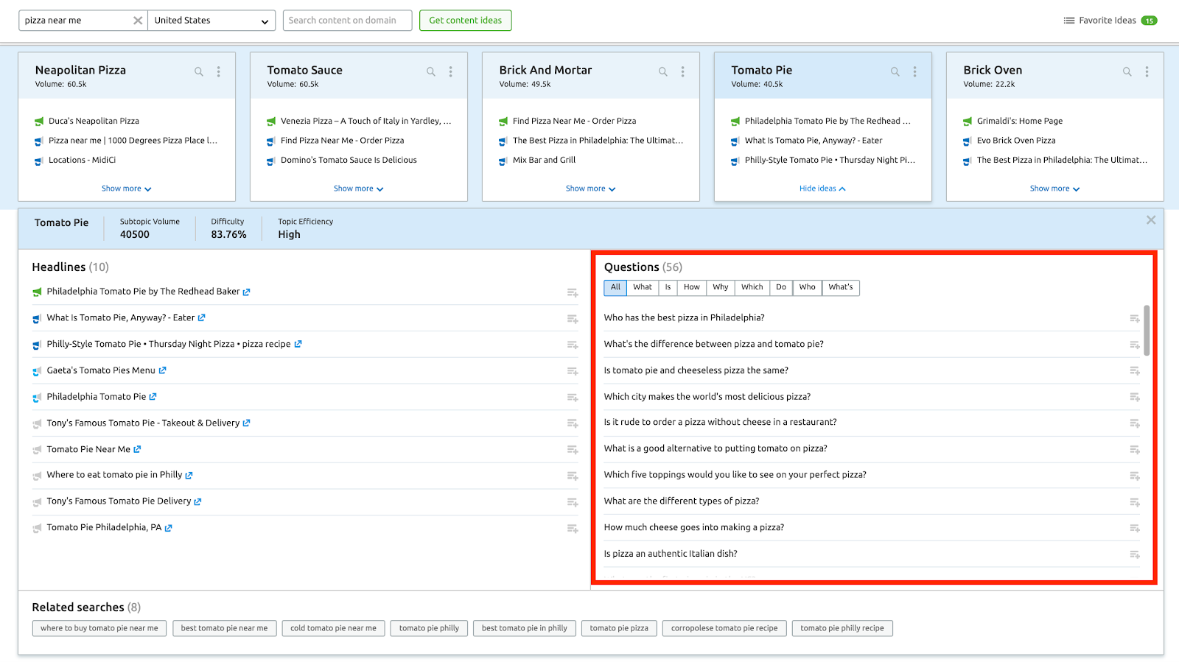Filter questions by 'Who' tab
Image resolution: width=1179 pixels, height=662 pixels.
[x=808, y=287]
